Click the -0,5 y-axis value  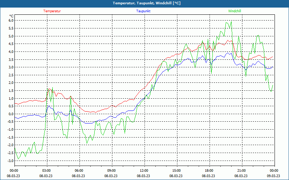(x=10, y=122)
